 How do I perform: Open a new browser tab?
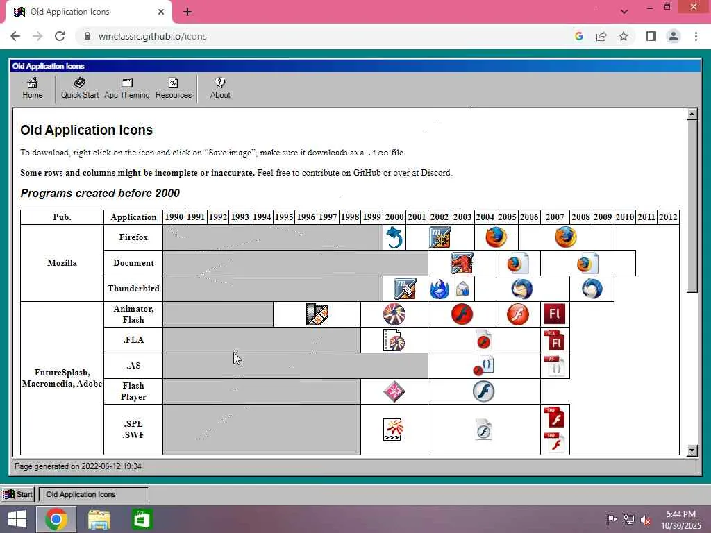coord(187,12)
